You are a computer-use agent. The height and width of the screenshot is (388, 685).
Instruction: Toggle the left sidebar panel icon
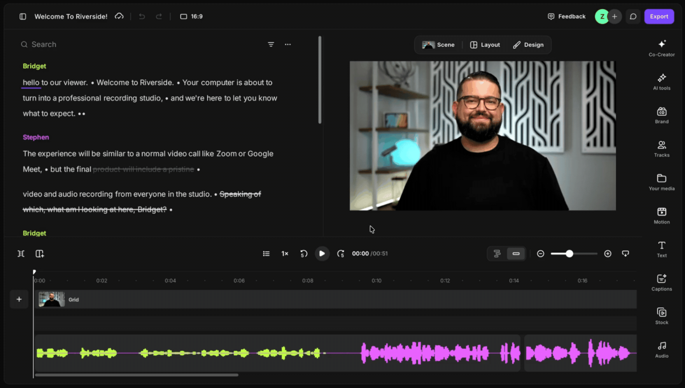click(x=23, y=16)
